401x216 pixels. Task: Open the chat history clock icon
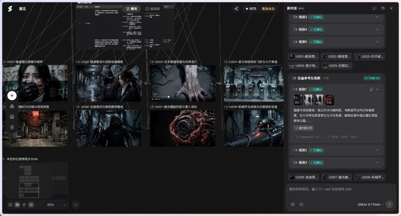383,9
